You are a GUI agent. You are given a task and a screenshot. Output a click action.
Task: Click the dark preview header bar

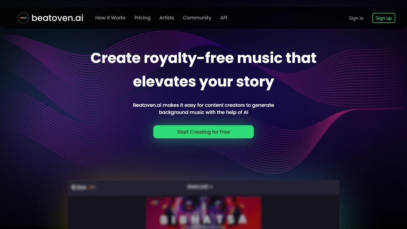[x=203, y=187]
